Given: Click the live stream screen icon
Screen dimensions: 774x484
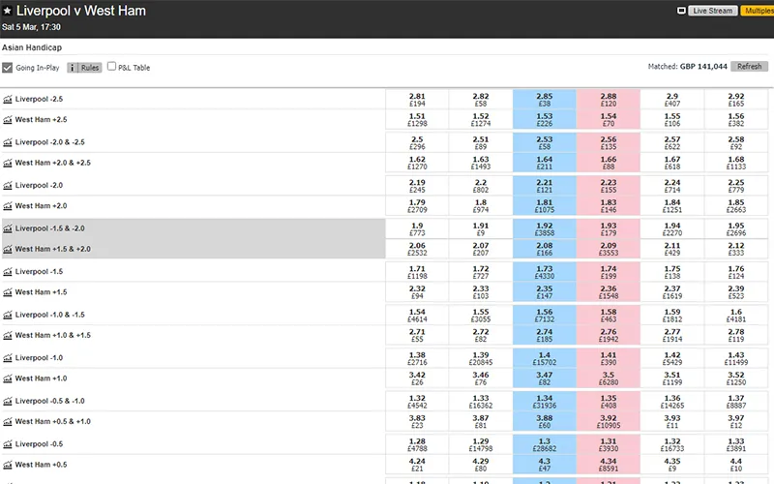Looking at the screenshot, I should 681,11.
